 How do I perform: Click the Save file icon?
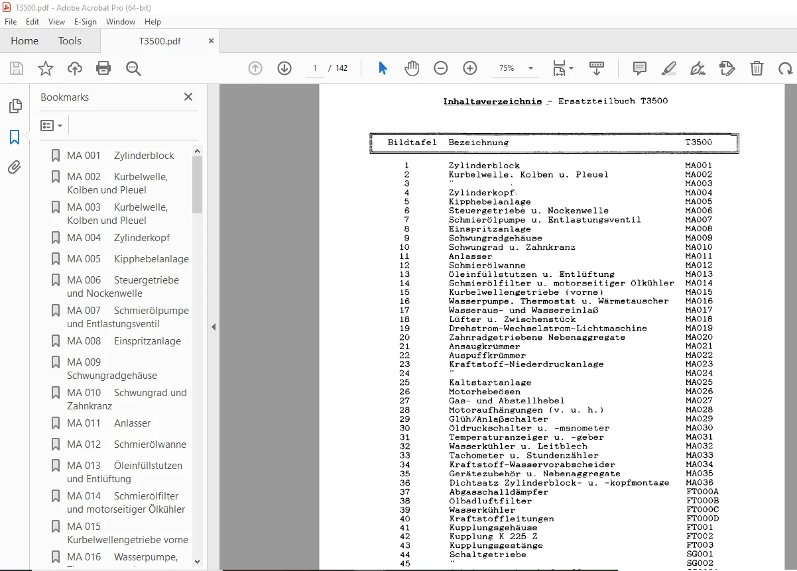click(x=17, y=68)
